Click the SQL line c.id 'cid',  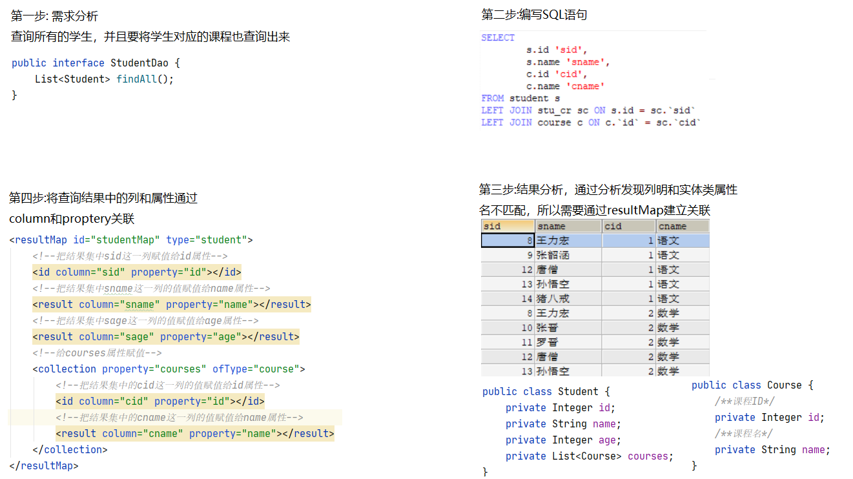(x=557, y=74)
